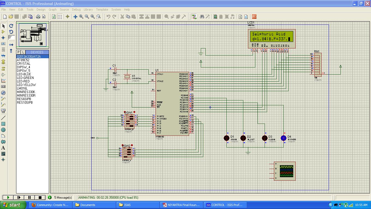The height and width of the screenshot is (209, 371).
Task: Select LED-BLUE in the devices list
Action: (24, 74)
